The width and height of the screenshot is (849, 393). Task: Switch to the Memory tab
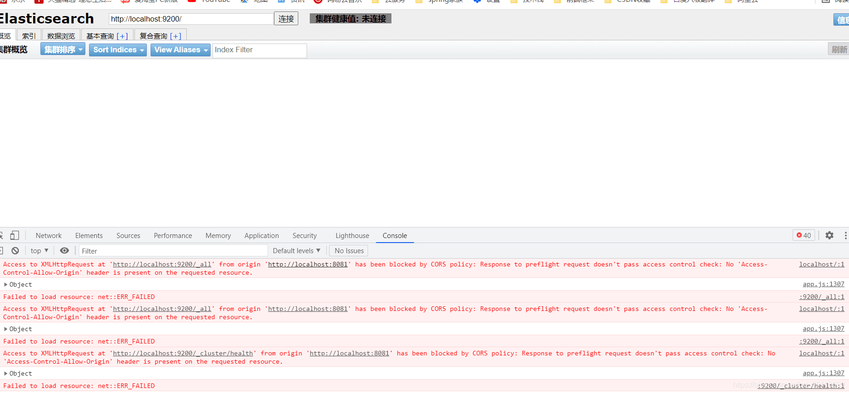[218, 236]
